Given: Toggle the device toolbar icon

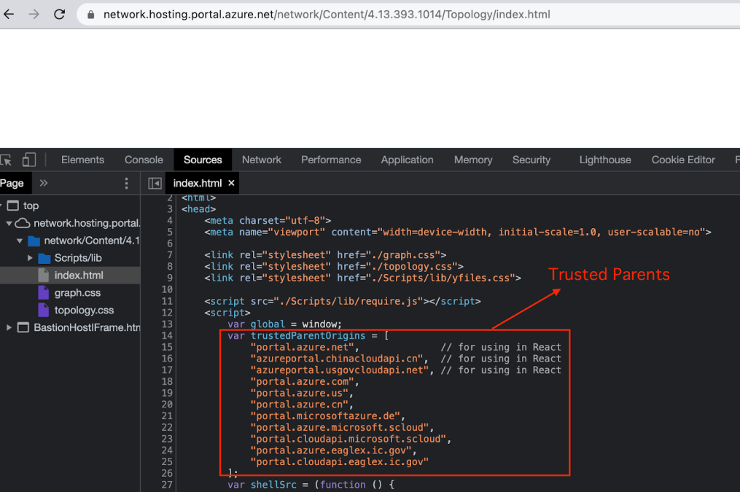Looking at the screenshot, I should pos(29,160).
